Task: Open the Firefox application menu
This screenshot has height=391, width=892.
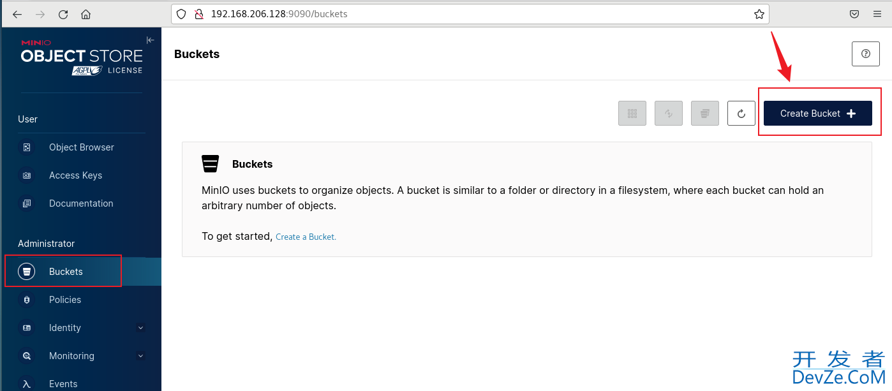Action: click(877, 14)
